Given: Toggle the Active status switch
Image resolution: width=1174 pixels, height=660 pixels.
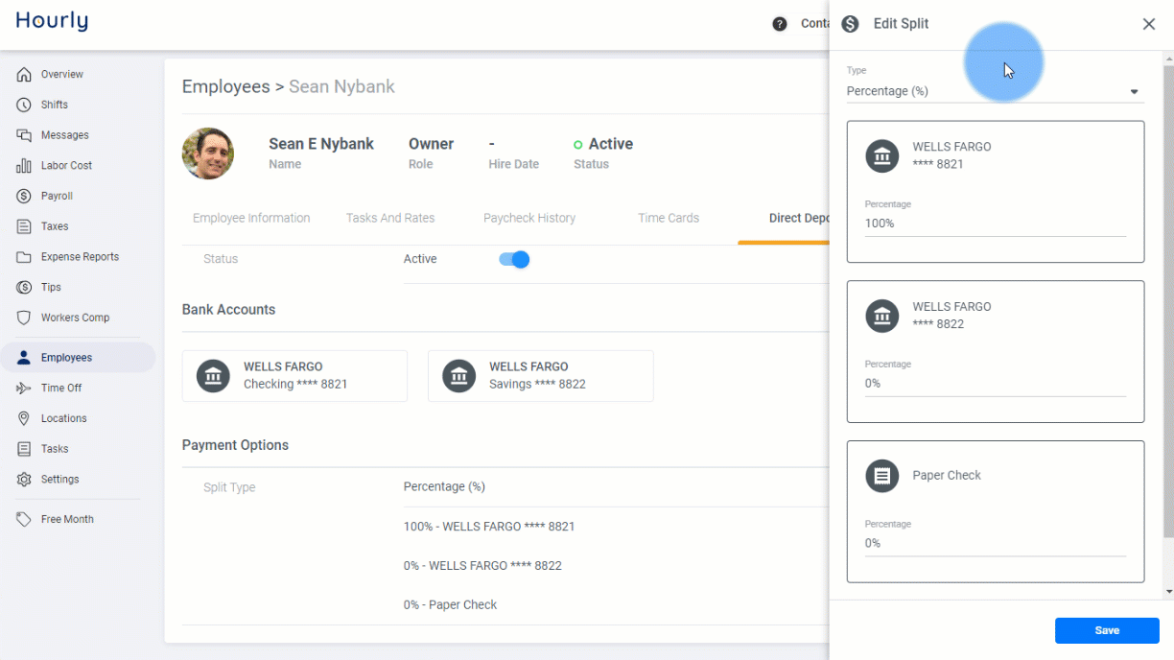Looking at the screenshot, I should [515, 259].
